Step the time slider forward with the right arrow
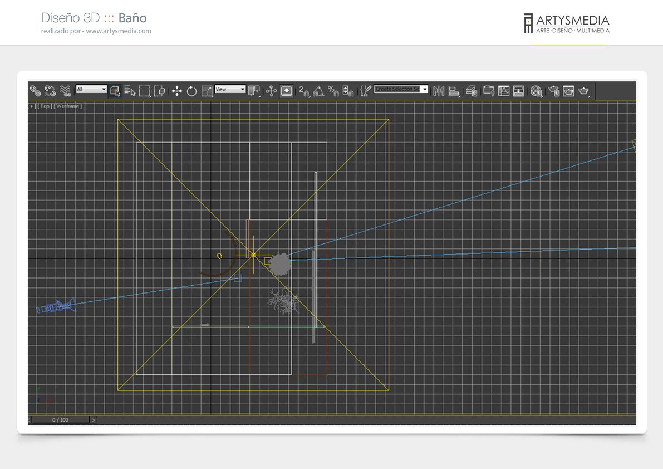 (94, 419)
